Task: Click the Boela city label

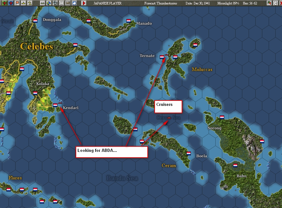Action: (202, 156)
